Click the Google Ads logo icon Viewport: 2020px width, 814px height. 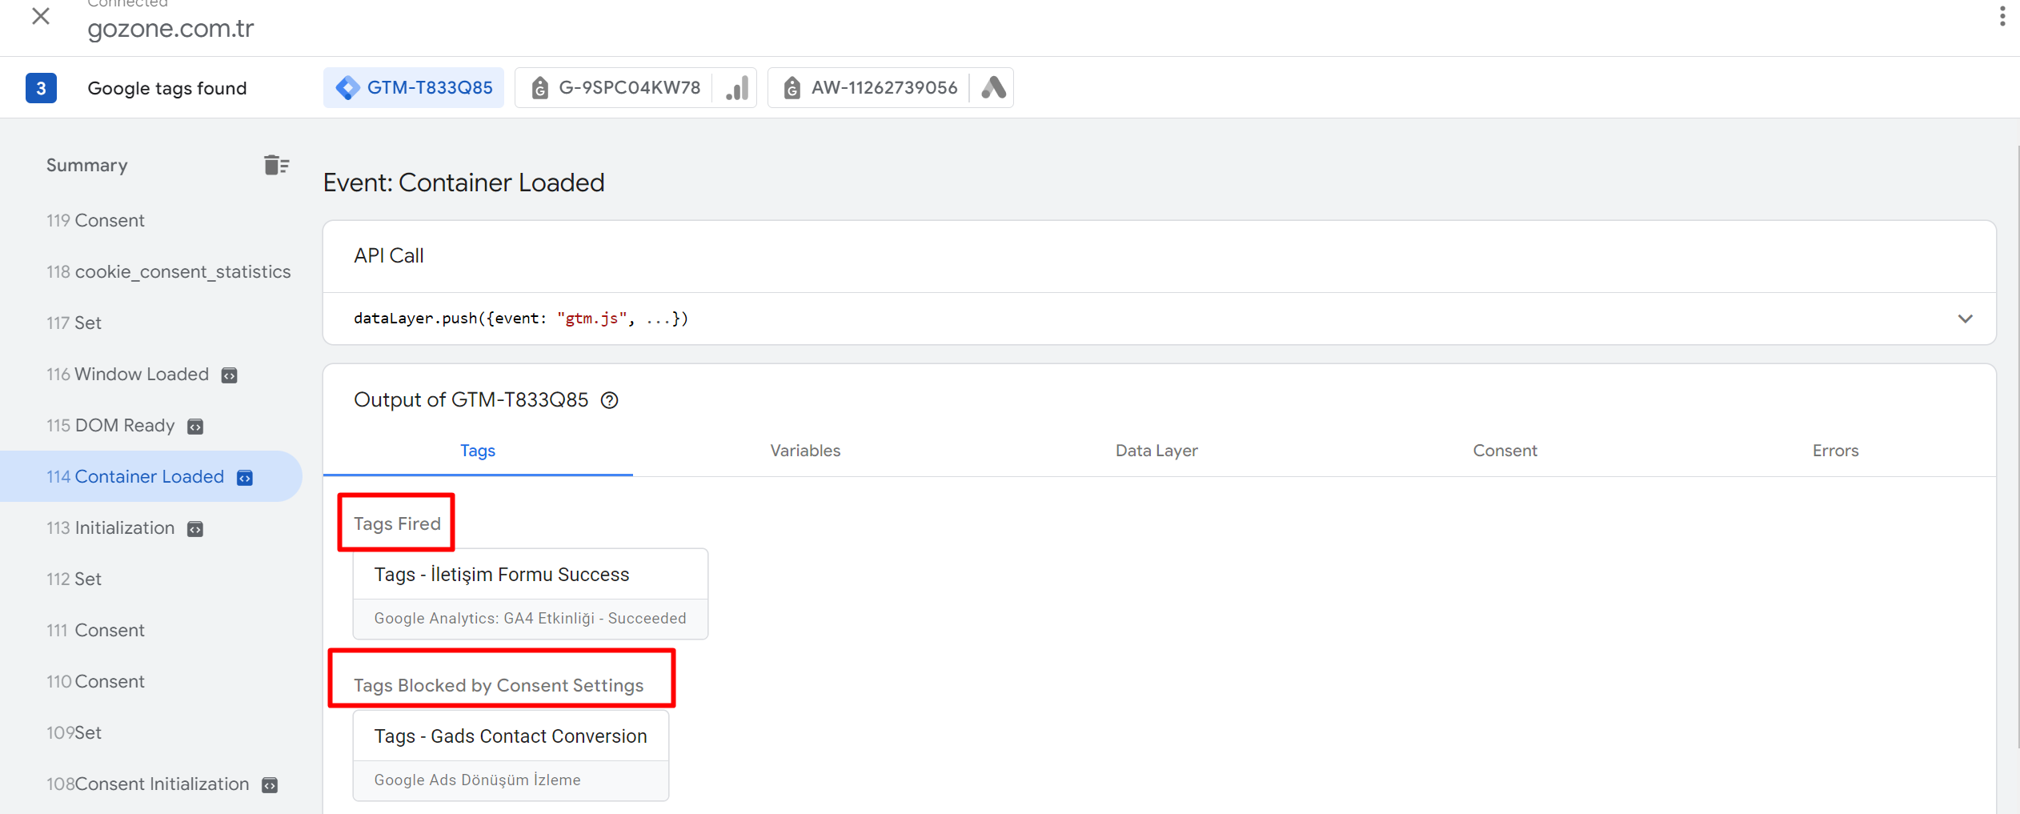(x=992, y=88)
